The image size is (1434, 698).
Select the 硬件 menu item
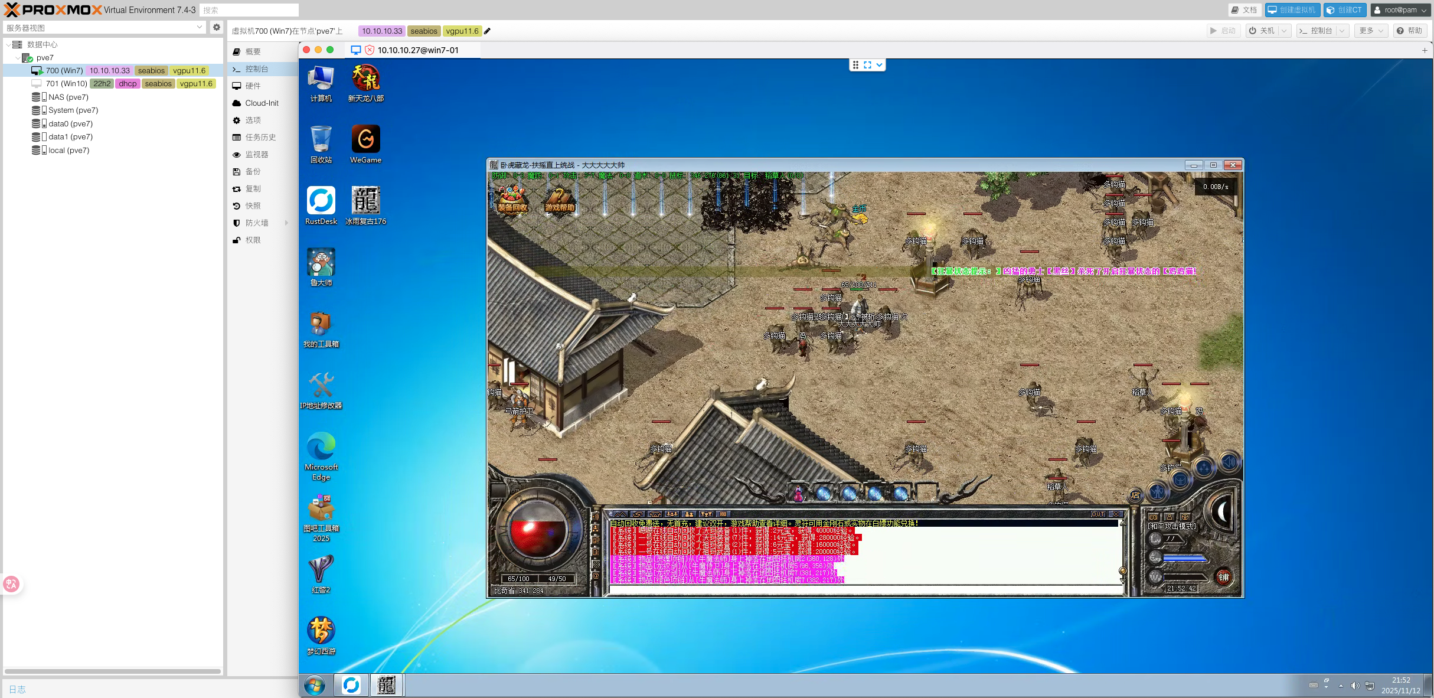click(x=253, y=86)
